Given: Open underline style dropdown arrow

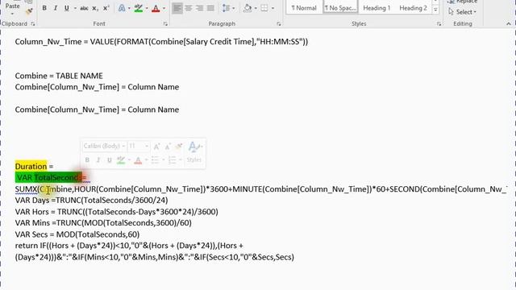Looking at the screenshot, I should click(x=75, y=8).
